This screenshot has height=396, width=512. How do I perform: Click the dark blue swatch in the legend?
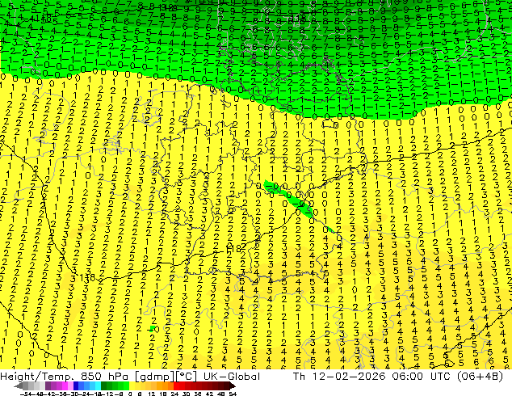(76, 385)
